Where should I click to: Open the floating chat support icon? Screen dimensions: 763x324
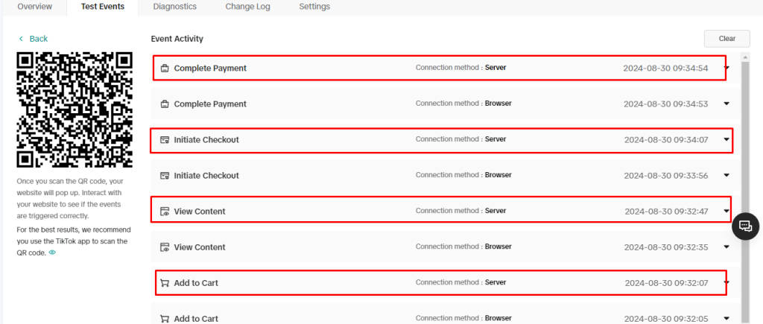[x=745, y=226]
